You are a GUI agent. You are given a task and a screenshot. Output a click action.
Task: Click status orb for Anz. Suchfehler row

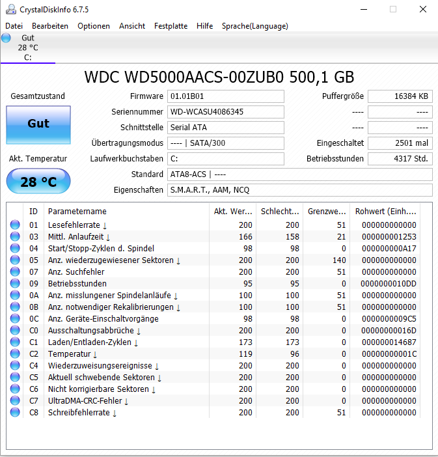pyautogui.click(x=15, y=271)
